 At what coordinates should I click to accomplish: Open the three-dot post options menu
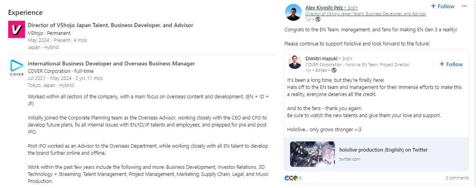click(464, 6)
